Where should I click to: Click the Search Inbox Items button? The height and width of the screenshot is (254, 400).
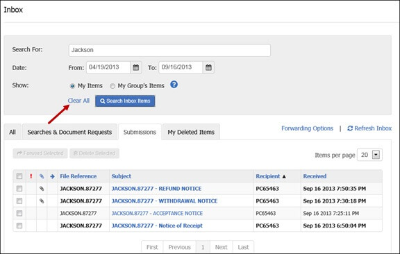click(125, 101)
